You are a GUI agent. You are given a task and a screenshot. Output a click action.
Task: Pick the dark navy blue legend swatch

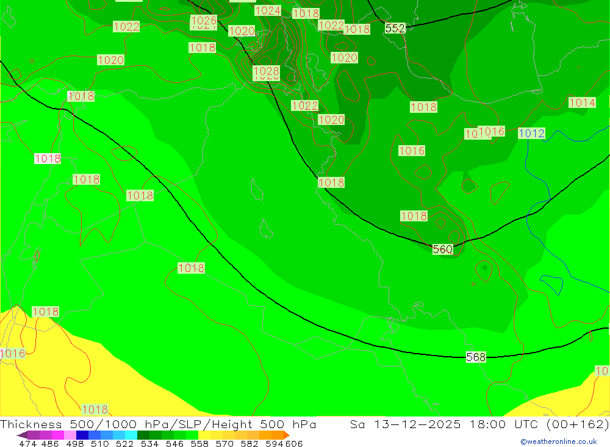point(82,435)
